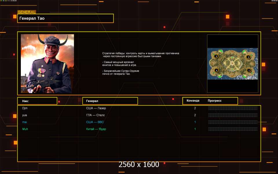Click 'США — ВВС' general entry
278x174 pixels.
(95, 122)
